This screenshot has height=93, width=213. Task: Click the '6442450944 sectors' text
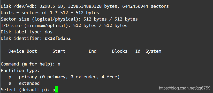146,6
